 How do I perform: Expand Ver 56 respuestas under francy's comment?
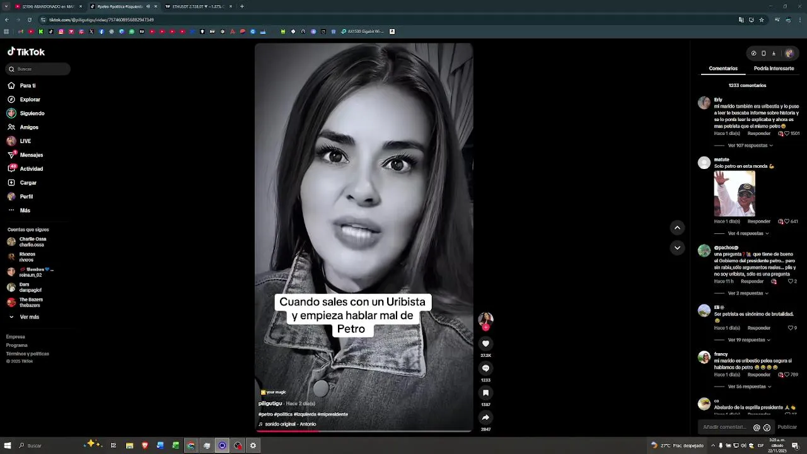click(750, 387)
